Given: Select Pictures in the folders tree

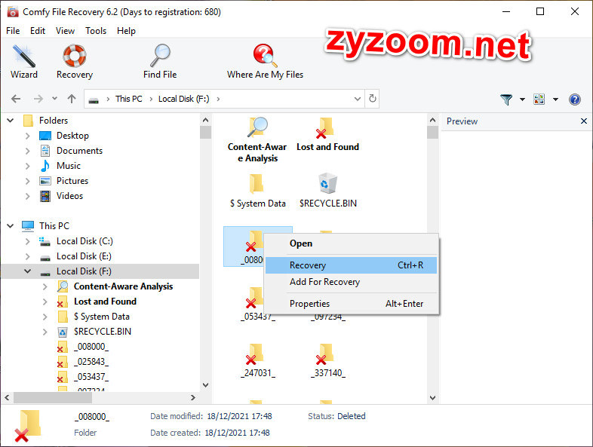Looking at the screenshot, I should pyautogui.click(x=72, y=181).
